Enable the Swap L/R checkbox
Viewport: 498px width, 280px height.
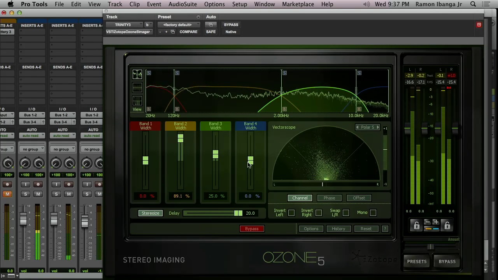tap(346, 213)
